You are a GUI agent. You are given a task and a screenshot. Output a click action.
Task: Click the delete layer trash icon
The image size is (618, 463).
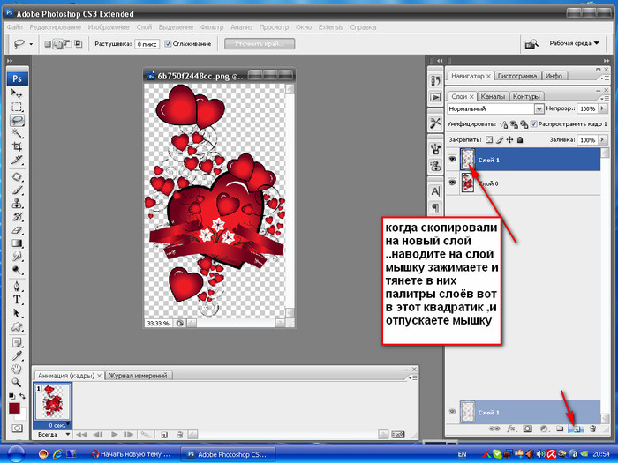592,429
